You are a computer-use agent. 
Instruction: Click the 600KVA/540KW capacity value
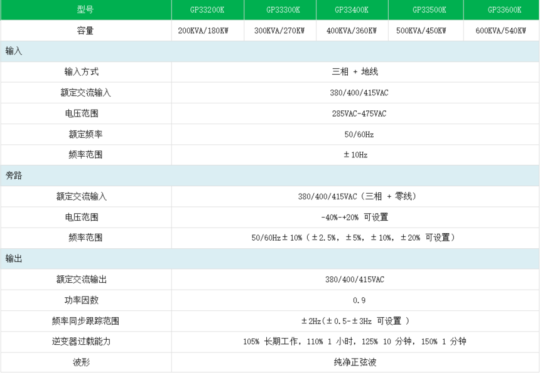click(x=501, y=31)
